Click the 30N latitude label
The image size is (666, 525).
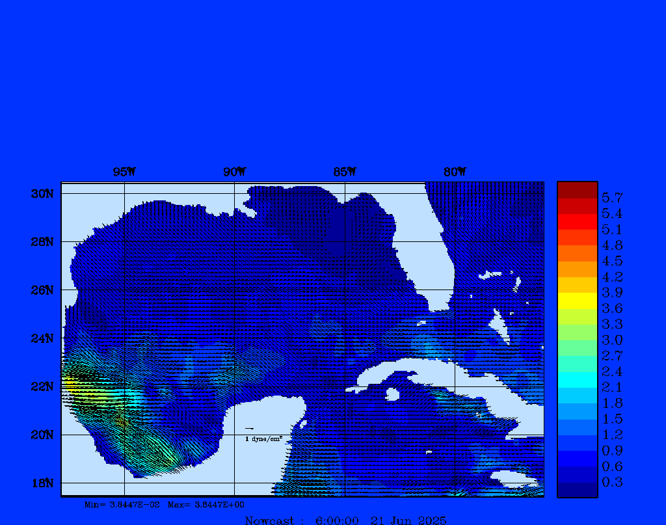pos(42,193)
